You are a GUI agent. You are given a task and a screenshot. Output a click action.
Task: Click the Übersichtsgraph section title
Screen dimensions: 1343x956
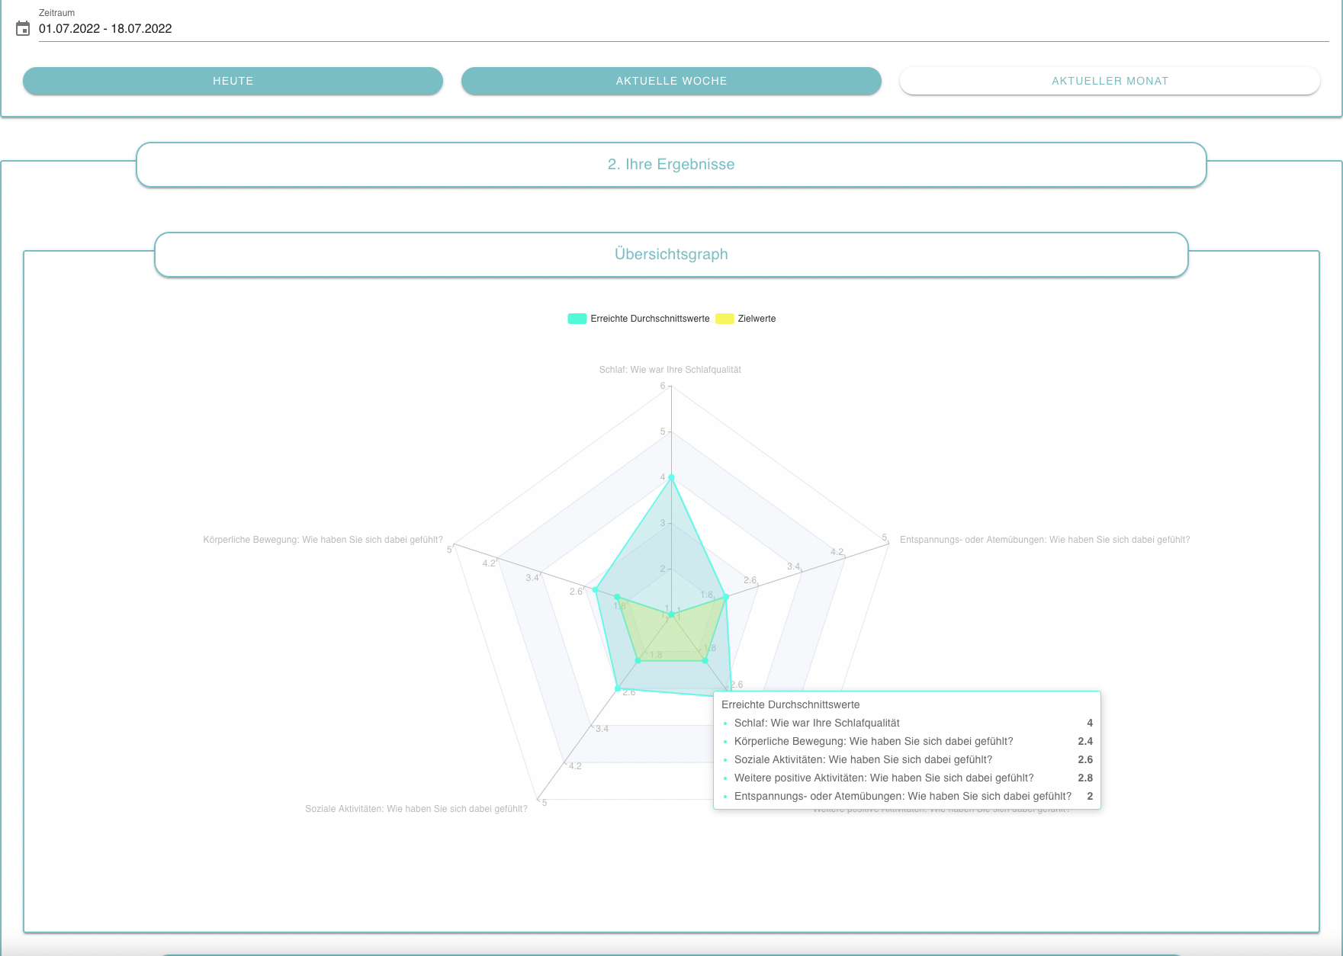click(x=671, y=254)
